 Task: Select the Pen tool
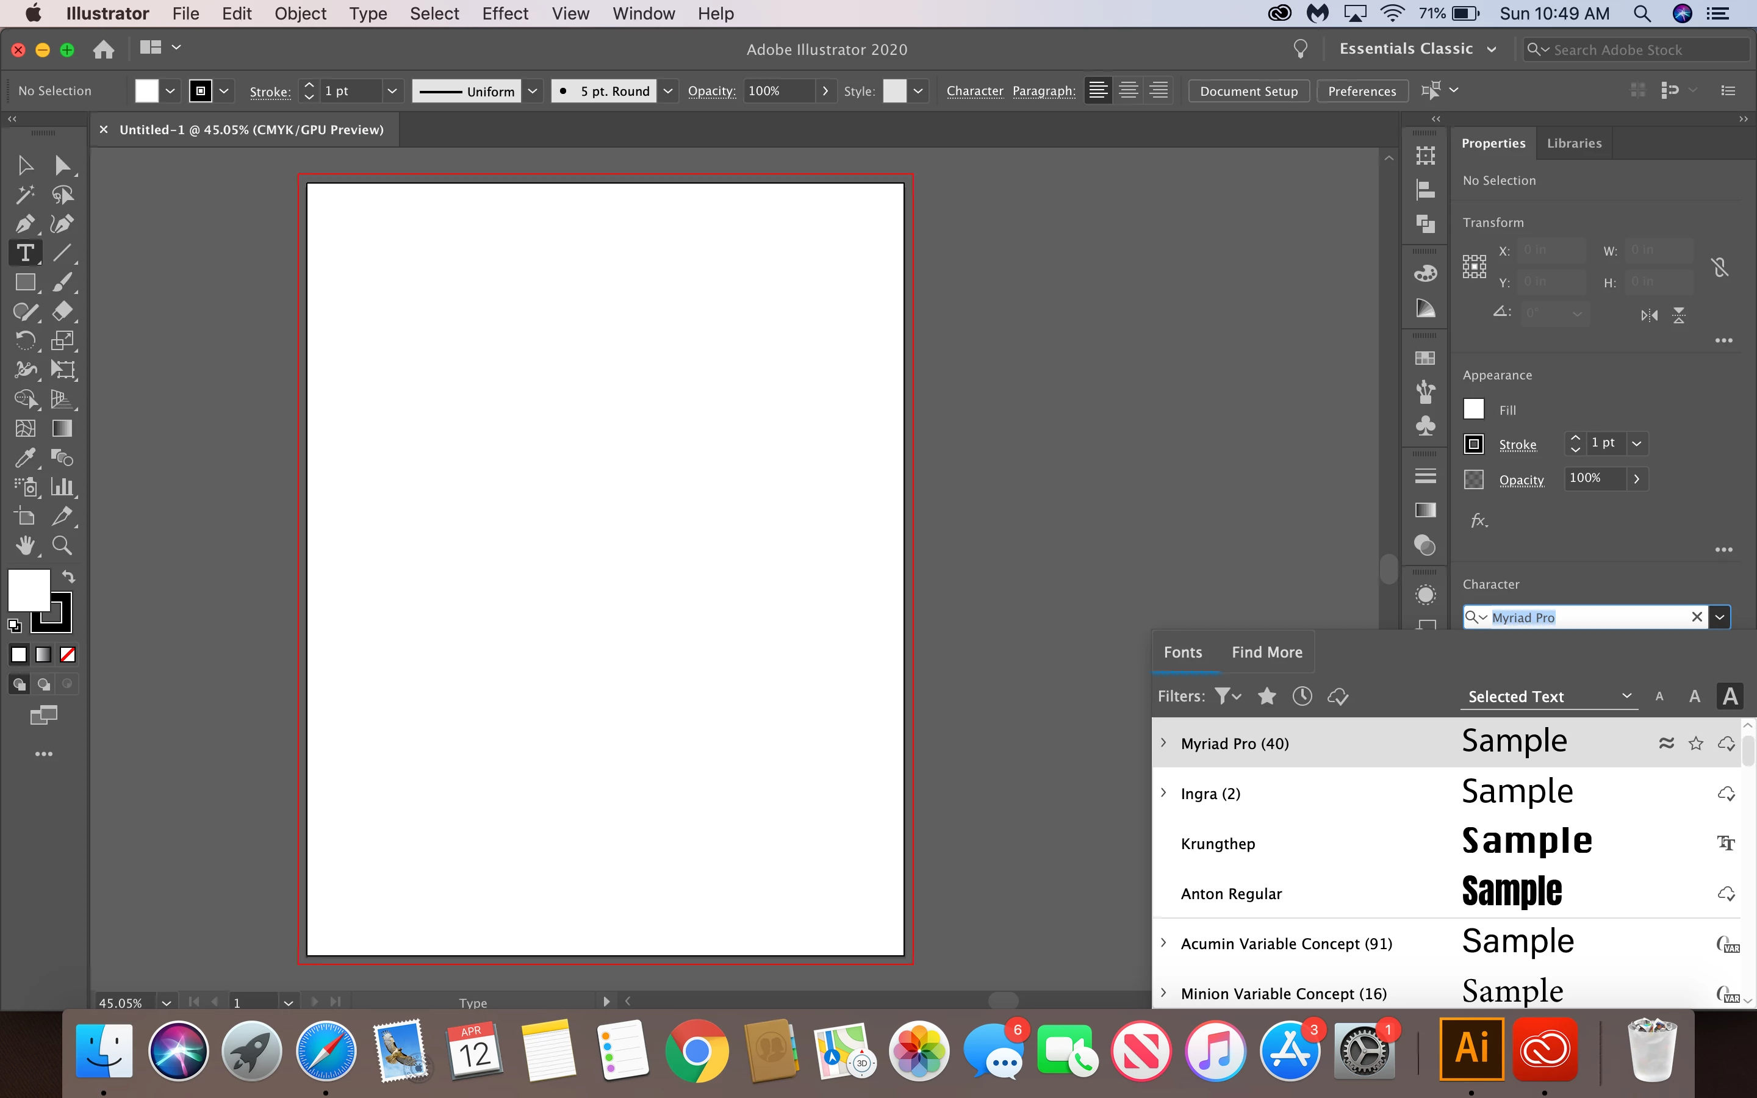coord(24,224)
